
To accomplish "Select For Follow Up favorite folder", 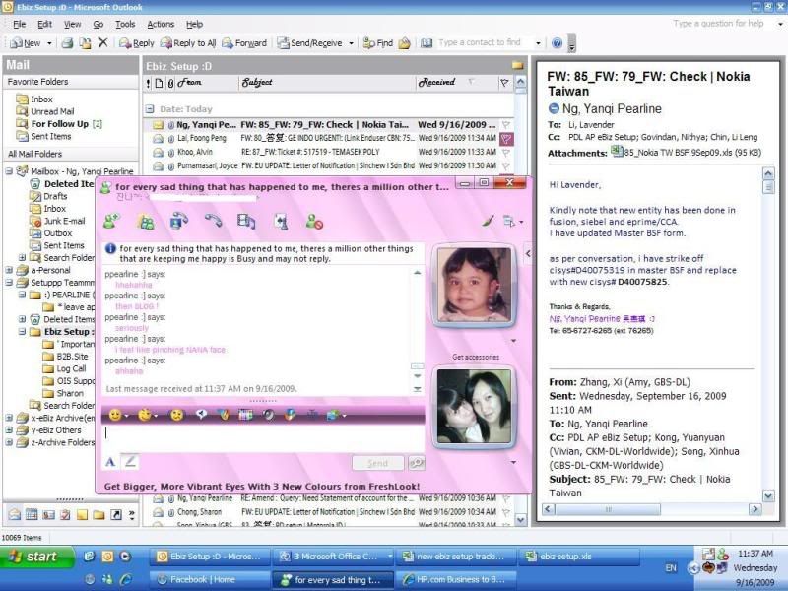I will (59, 124).
